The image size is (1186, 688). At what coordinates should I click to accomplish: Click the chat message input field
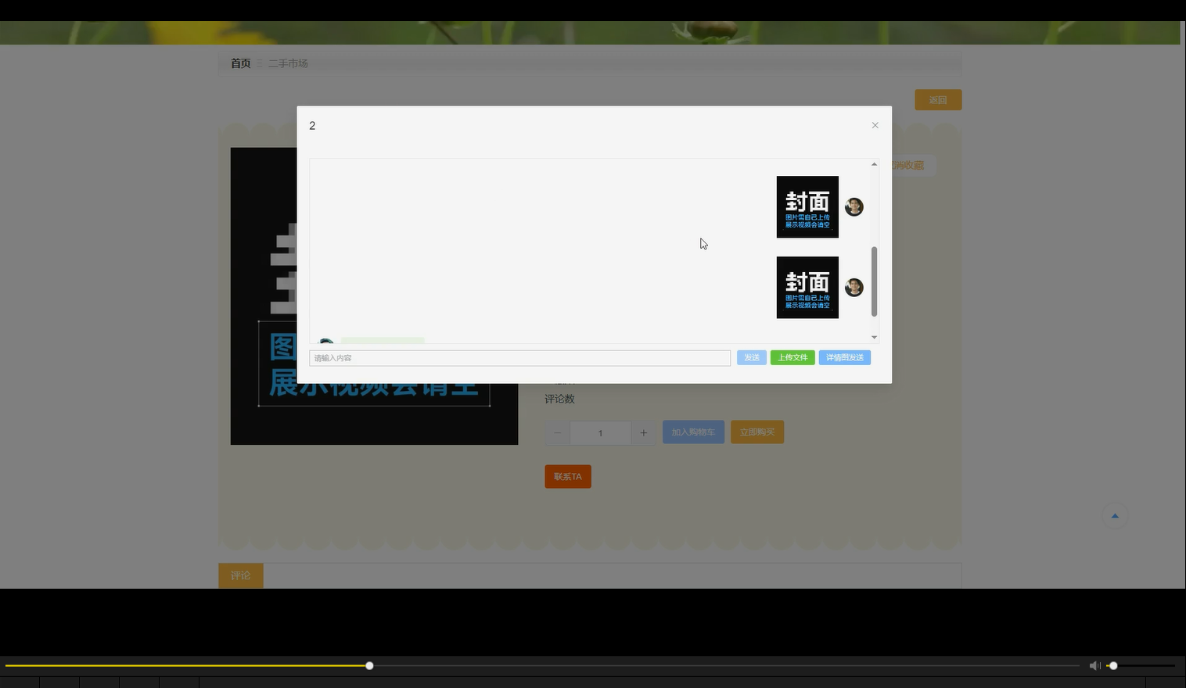520,358
